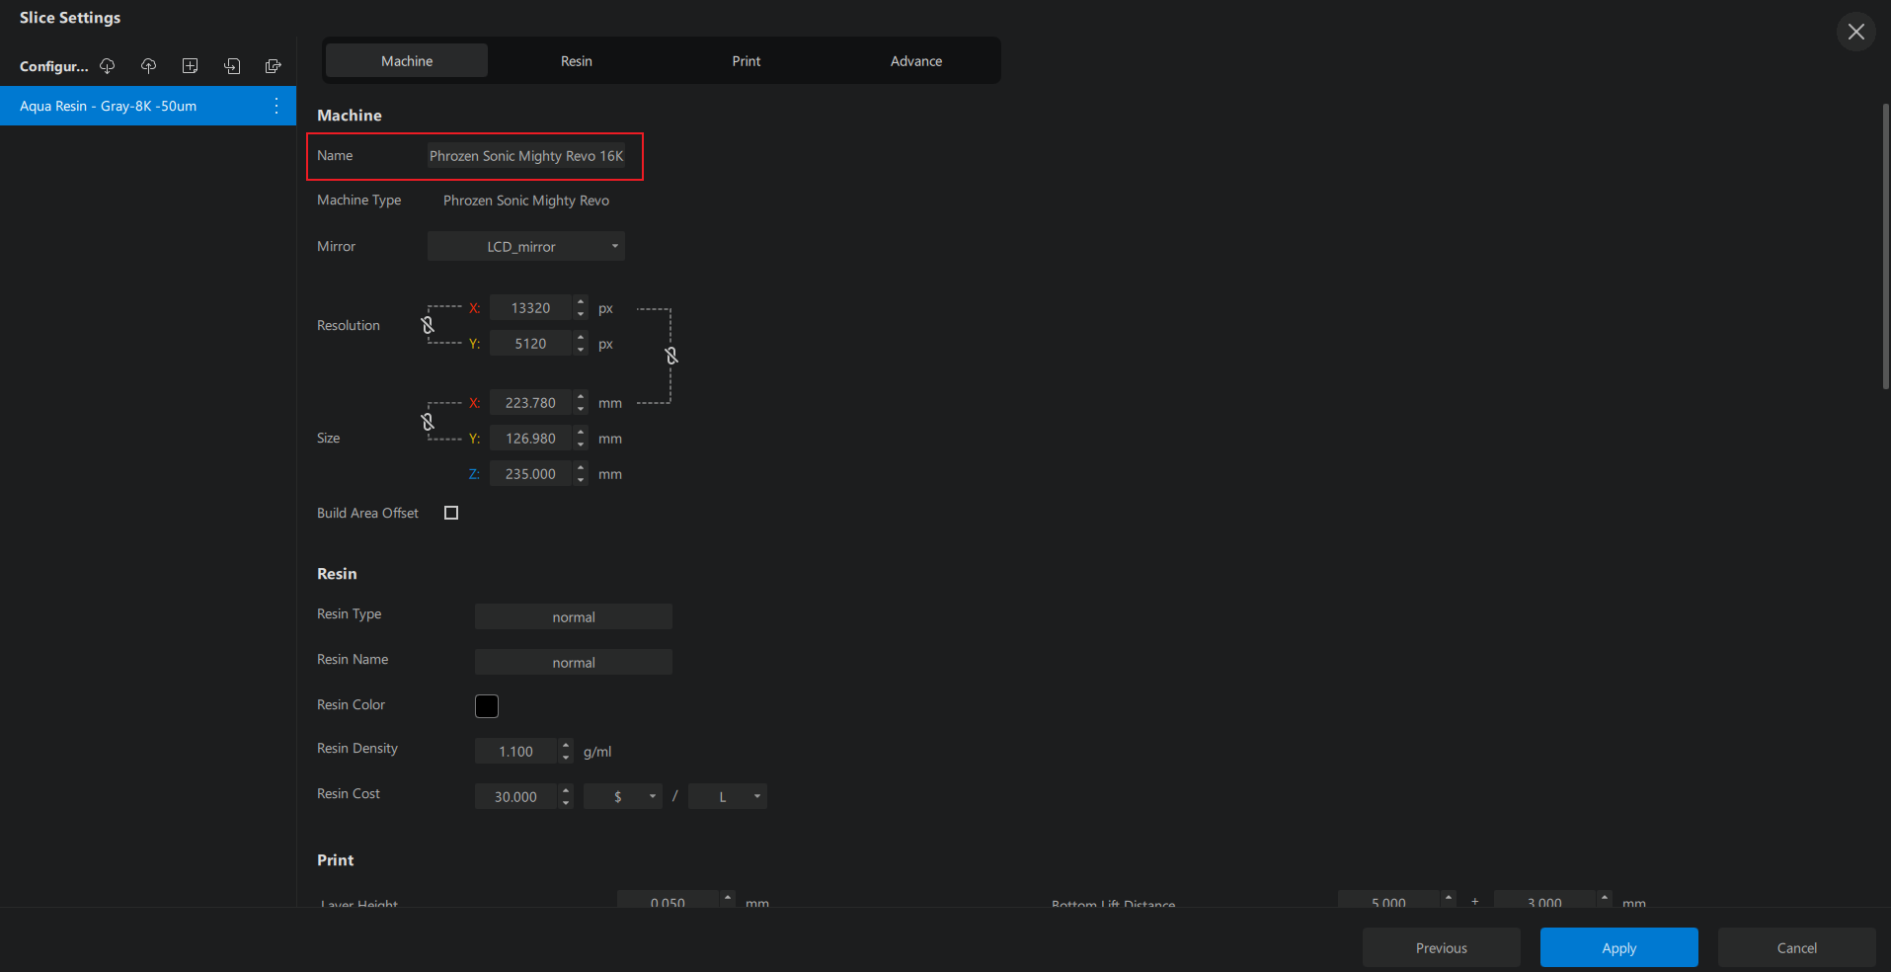Open the Mirror LCD_mirror dropdown
The height and width of the screenshot is (972, 1891).
[526, 247]
